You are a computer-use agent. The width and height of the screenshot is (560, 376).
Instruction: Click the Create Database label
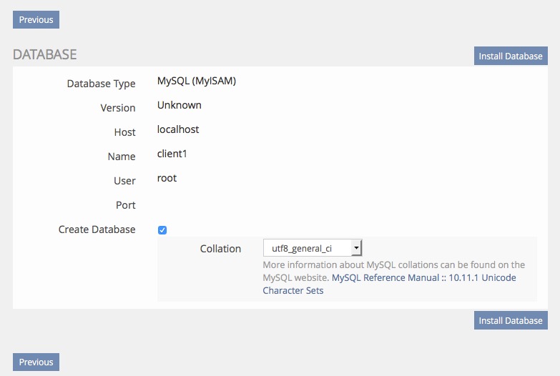pos(97,229)
